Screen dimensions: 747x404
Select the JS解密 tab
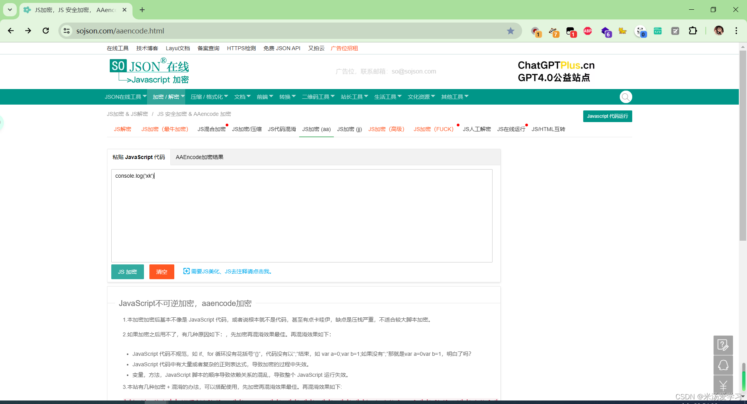[122, 129]
